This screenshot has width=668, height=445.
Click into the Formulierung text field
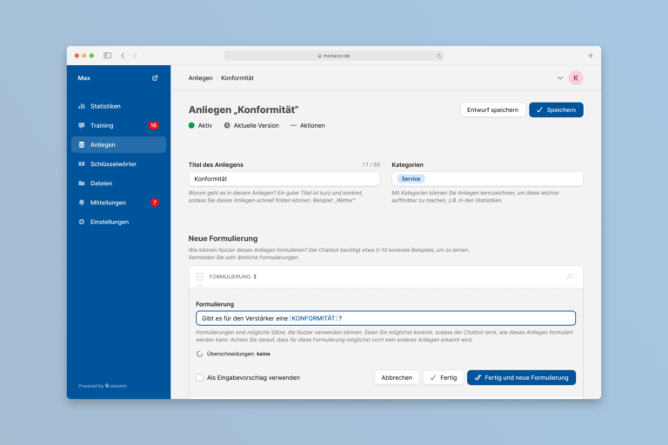[x=385, y=318]
